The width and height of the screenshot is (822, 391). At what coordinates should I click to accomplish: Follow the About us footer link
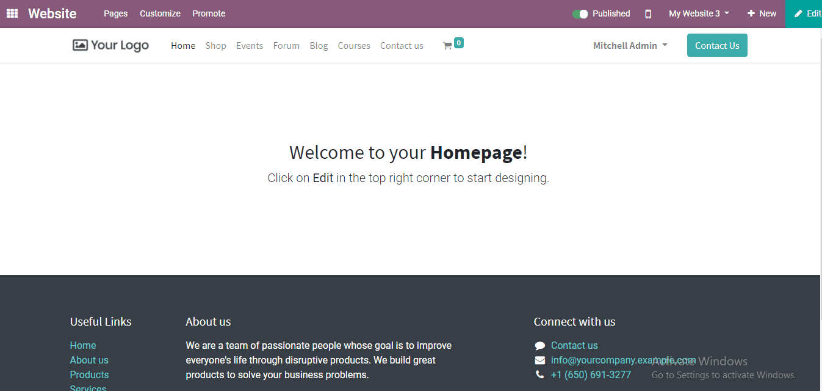(x=89, y=360)
